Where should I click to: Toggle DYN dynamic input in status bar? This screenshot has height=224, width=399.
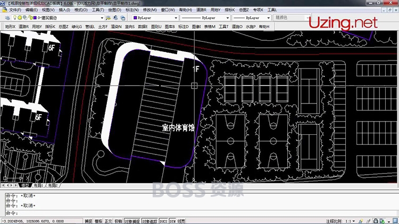point(172,221)
